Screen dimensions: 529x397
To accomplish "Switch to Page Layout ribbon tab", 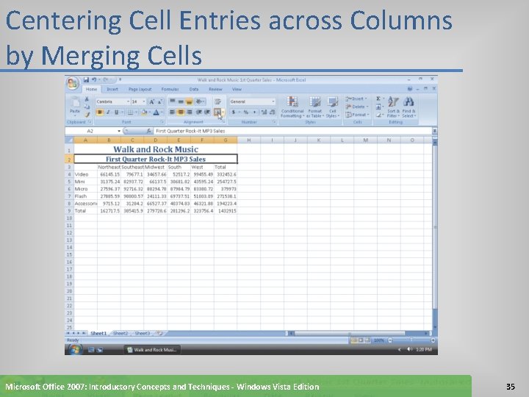I will point(140,89).
